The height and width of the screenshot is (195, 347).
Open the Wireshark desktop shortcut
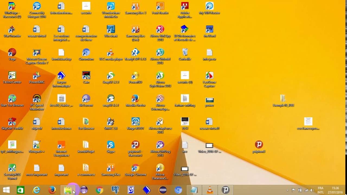(111, 31)
